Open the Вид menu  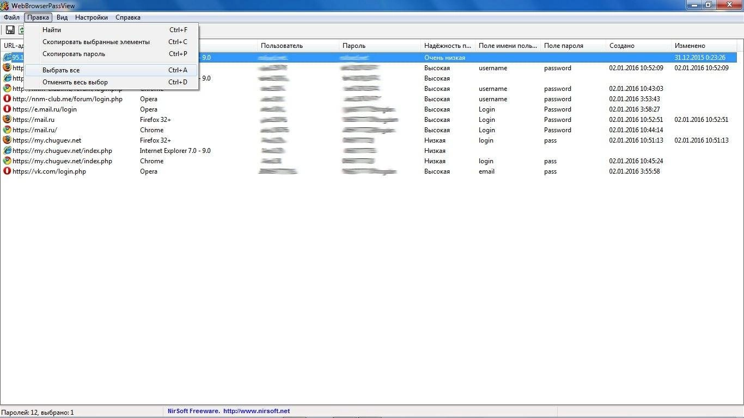tap(62, 17)
